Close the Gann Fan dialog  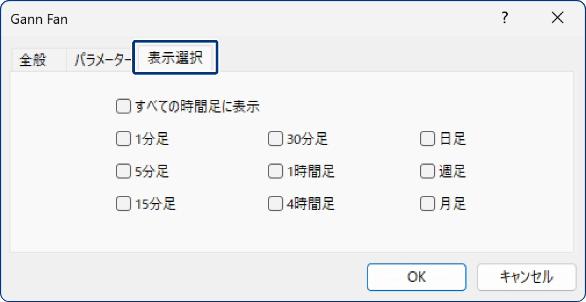tap(557, 18)
